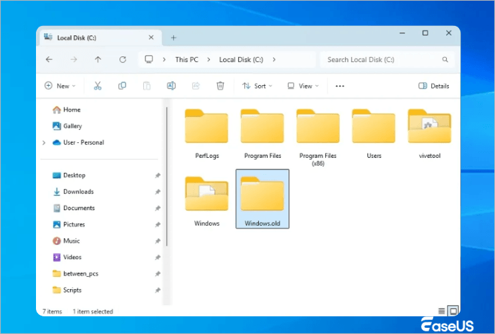Copy the selected folder
Screen dimensions: 495x334
[x=122, y=86]
